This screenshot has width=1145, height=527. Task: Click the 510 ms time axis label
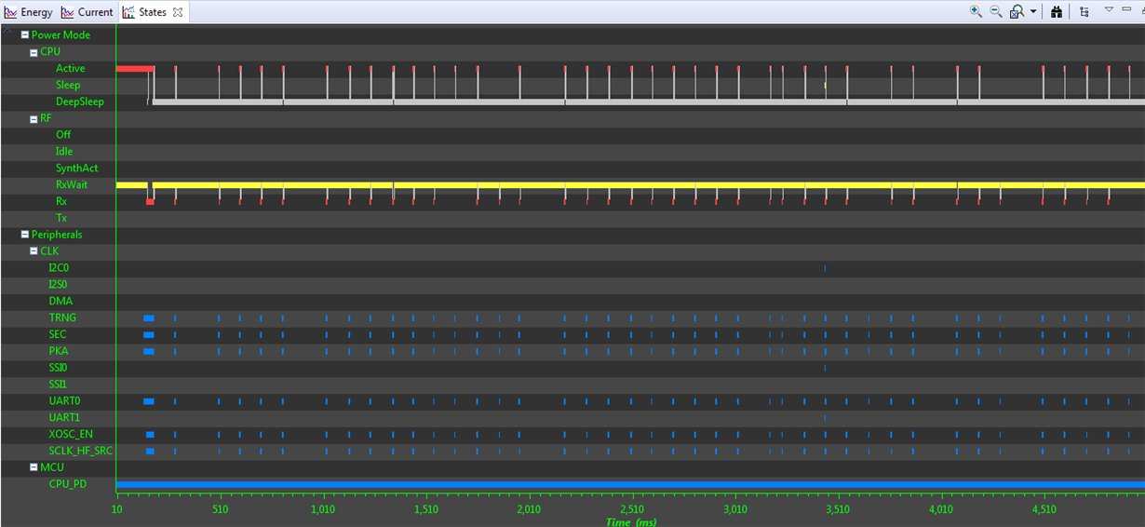pyautogui.click(x=220, y=509)
